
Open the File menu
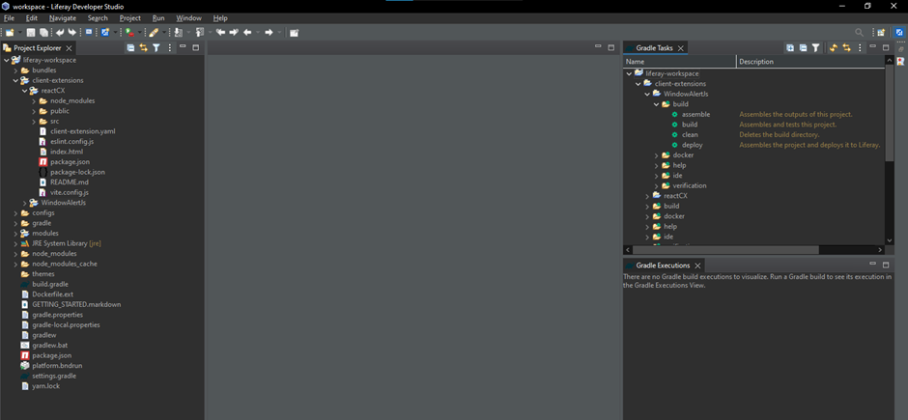pyautogui.click(x=9, y=18)
